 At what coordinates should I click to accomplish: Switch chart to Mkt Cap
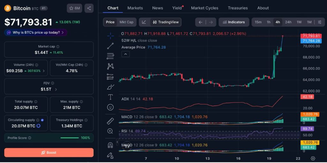coord(126,22)
